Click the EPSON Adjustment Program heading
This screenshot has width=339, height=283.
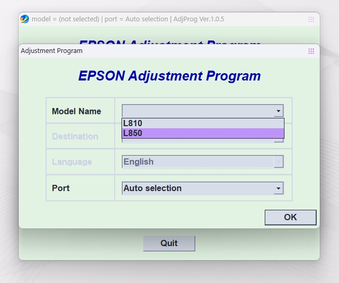tap(169, 76)
